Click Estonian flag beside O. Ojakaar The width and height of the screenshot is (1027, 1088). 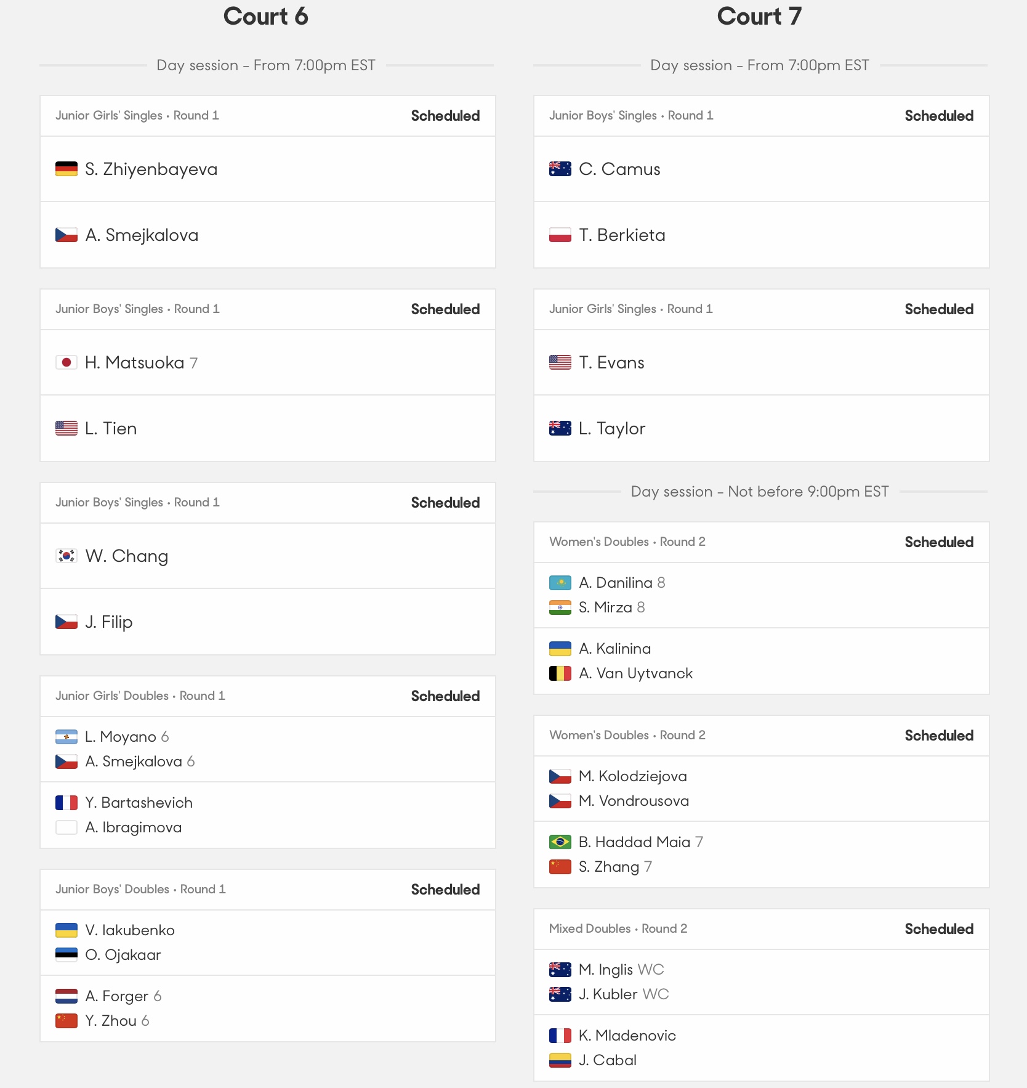[x=66, y=955]
